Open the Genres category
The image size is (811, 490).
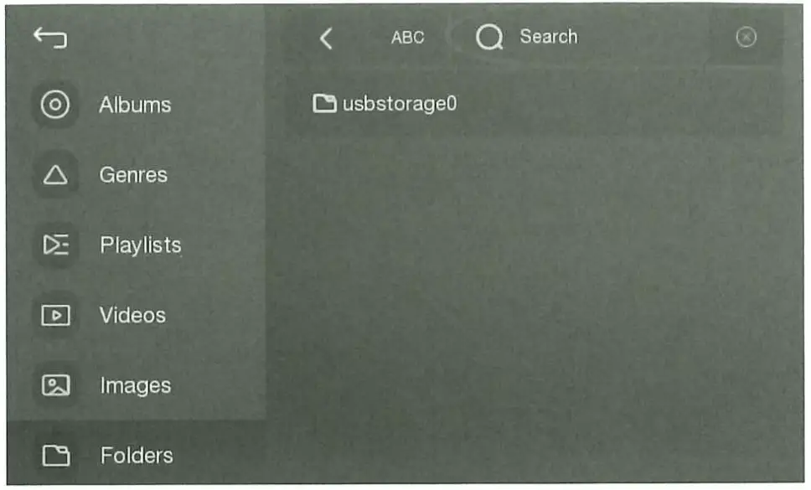point(133,175)
